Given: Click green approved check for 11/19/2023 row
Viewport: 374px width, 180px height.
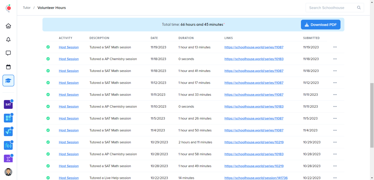Looking at the screenshot, I should 48,47.
